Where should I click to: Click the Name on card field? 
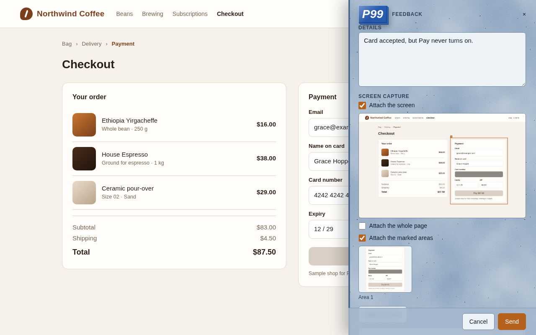[329, 161]
